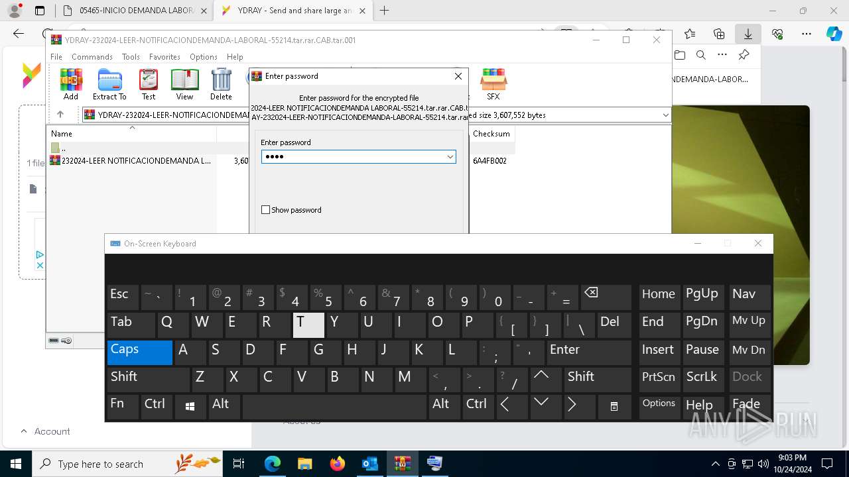Click the up arrow key on keyboard
849x477 pixels.
(546, 380)
